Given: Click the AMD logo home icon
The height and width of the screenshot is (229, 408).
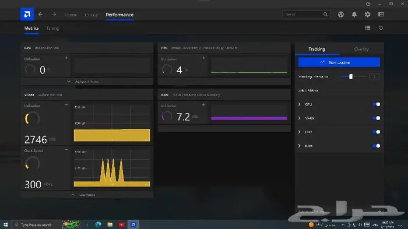Looking at the screenshot, I should coord(27,15).
